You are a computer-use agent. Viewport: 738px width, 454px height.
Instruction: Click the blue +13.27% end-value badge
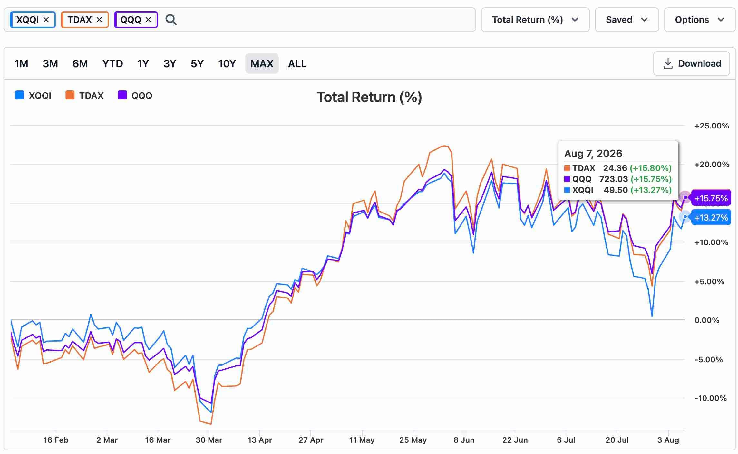click(x=711, y=217)
